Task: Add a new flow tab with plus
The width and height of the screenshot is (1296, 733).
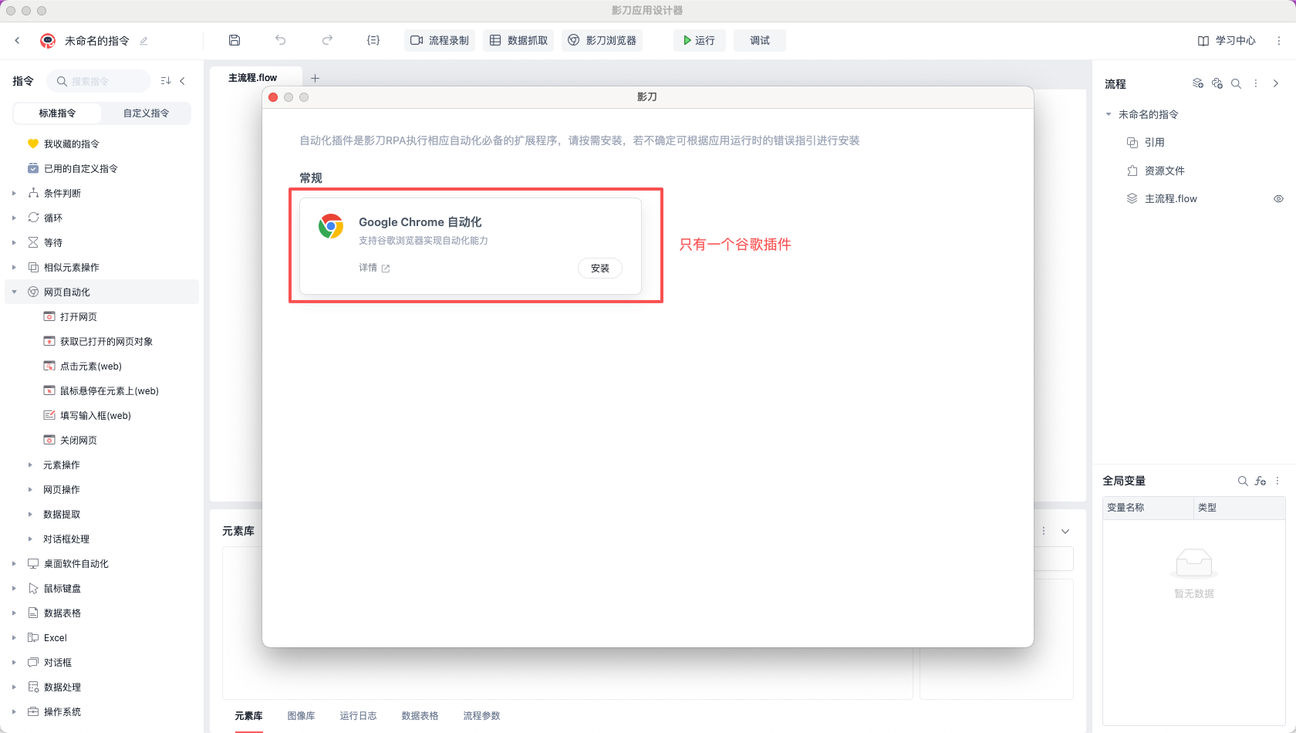Action: click(x=315, y=78)
